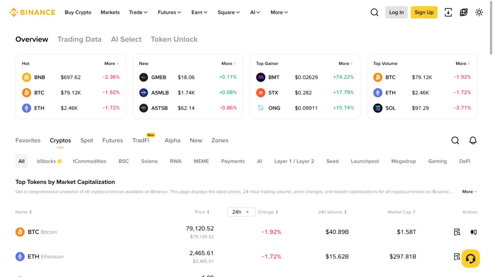493x277 pixels.
Task: Sort table by Price column
Action: (x=202, y=212)
